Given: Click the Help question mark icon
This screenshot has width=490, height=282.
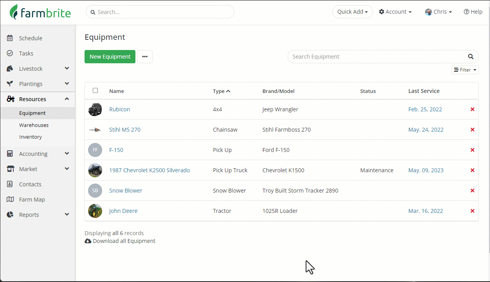Looking at the screenshot, I should [x=467, y=12].
